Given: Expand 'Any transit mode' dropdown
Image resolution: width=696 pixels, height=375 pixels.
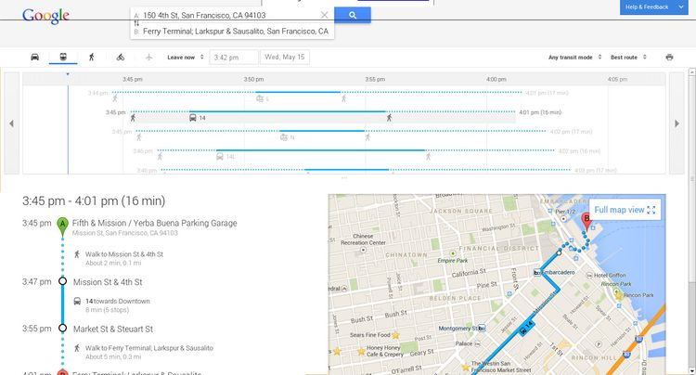Looking at the screenshot, I should click(x=575, y=58).
